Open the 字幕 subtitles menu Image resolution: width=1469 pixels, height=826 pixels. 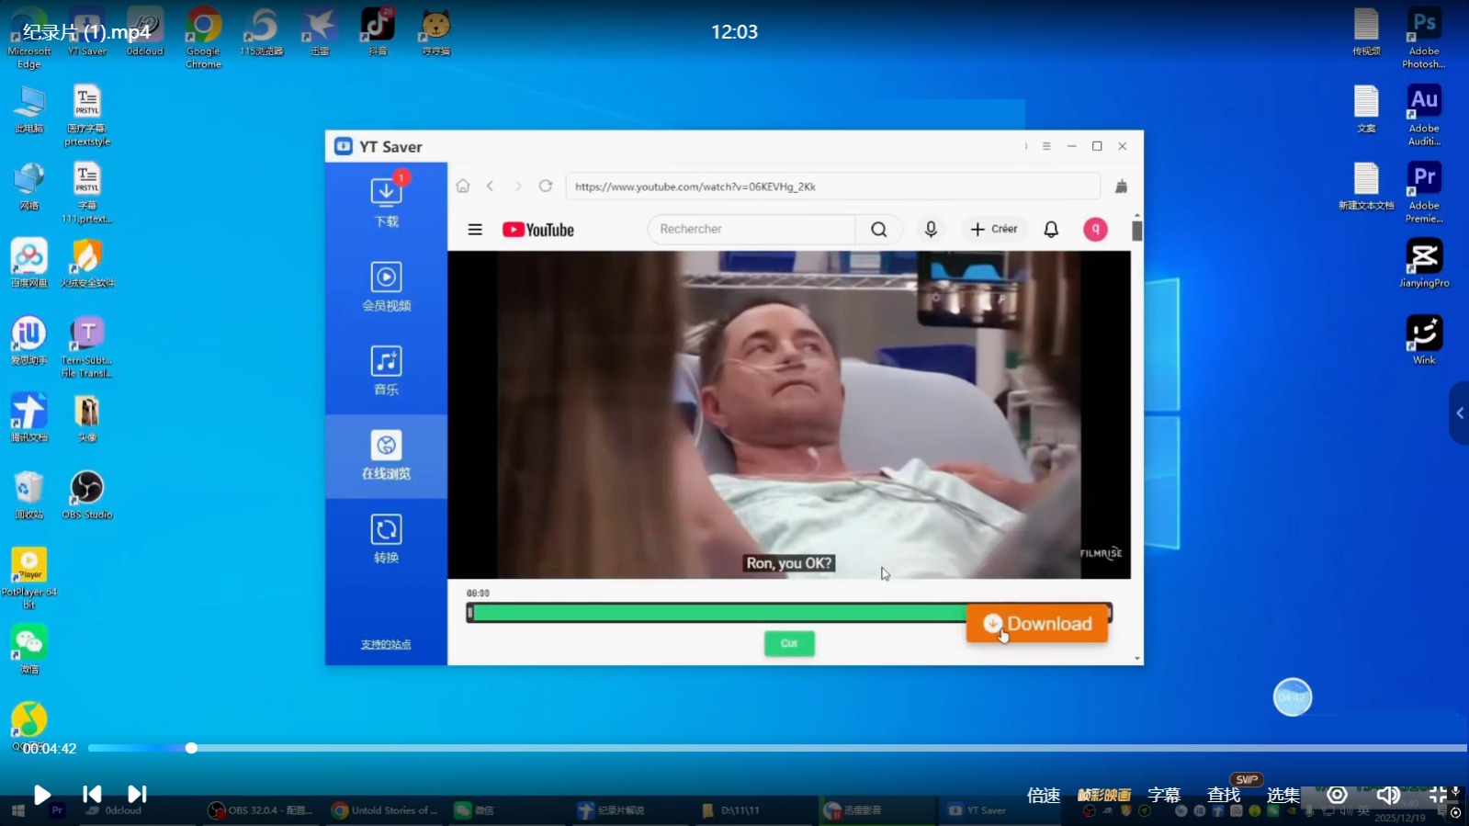[1164, 795]
